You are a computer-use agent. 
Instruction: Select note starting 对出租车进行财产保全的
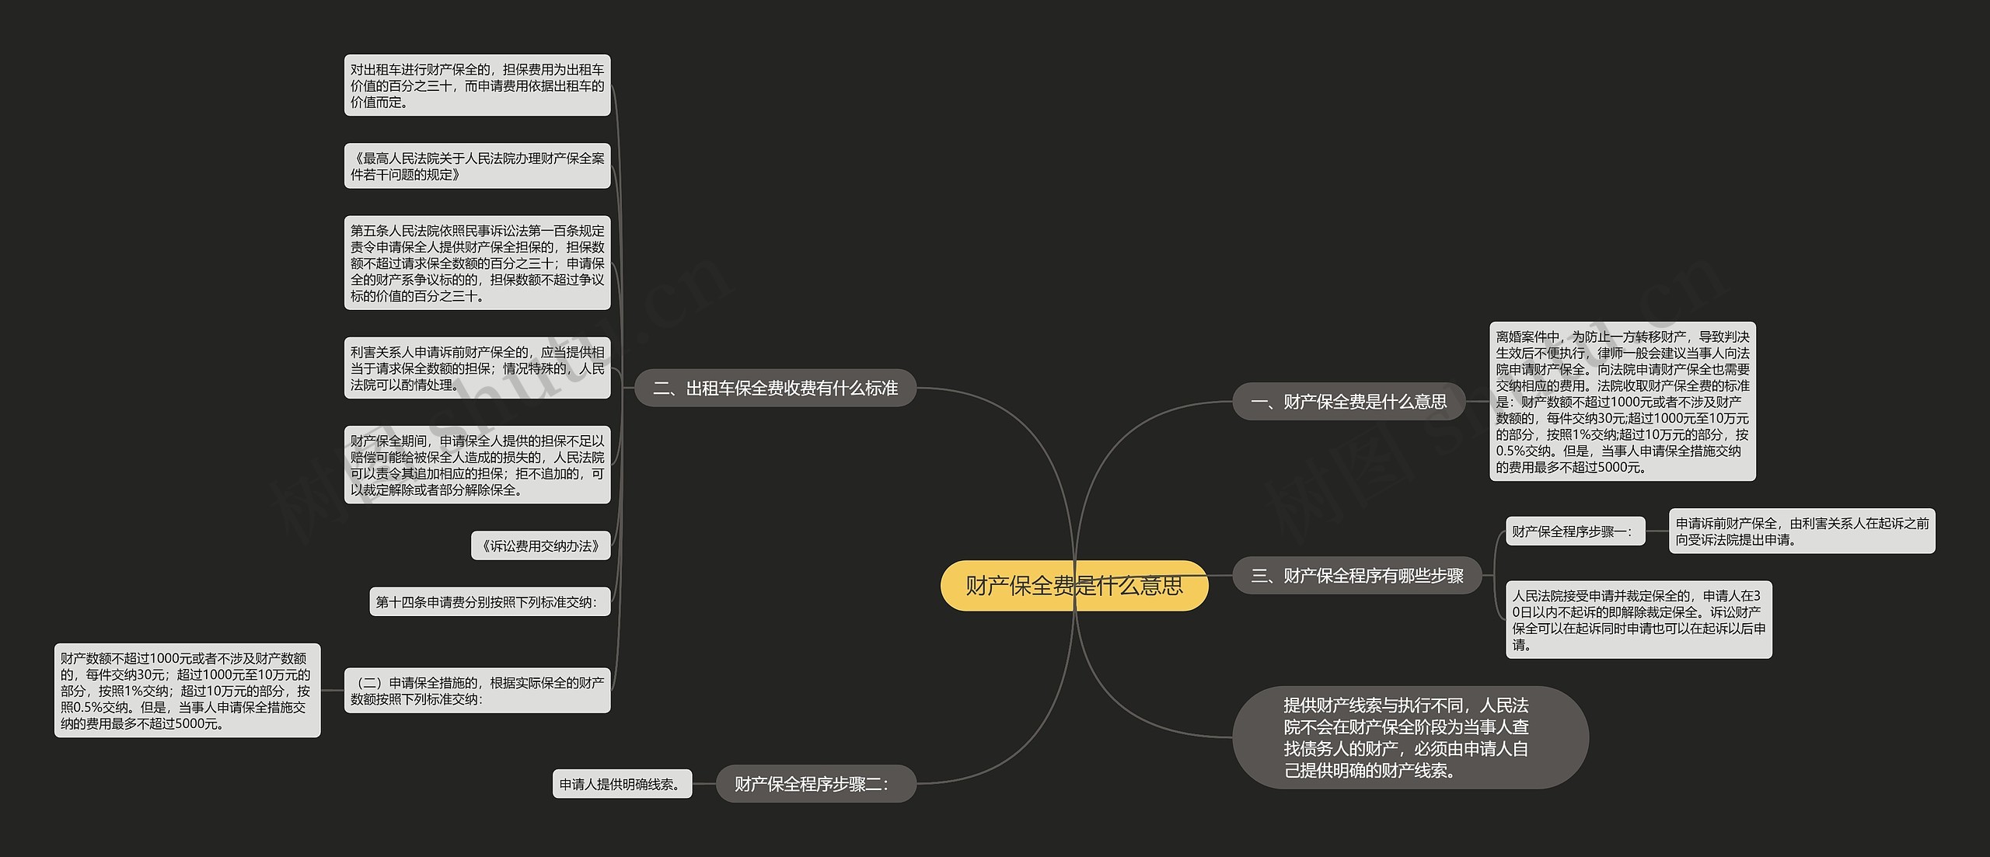[x=477, y=85]
